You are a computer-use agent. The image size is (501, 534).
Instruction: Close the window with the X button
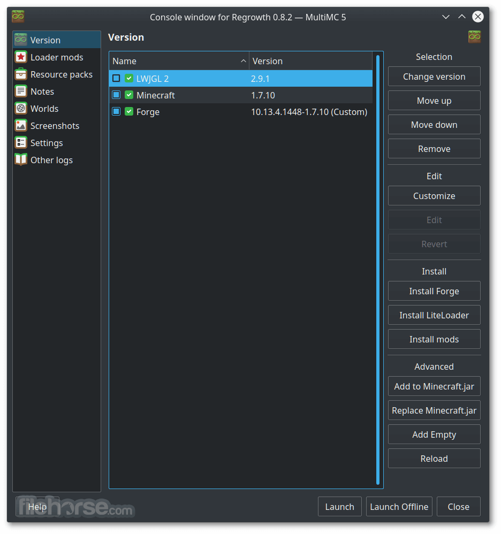pyautogui.click(x=478, y=17)
